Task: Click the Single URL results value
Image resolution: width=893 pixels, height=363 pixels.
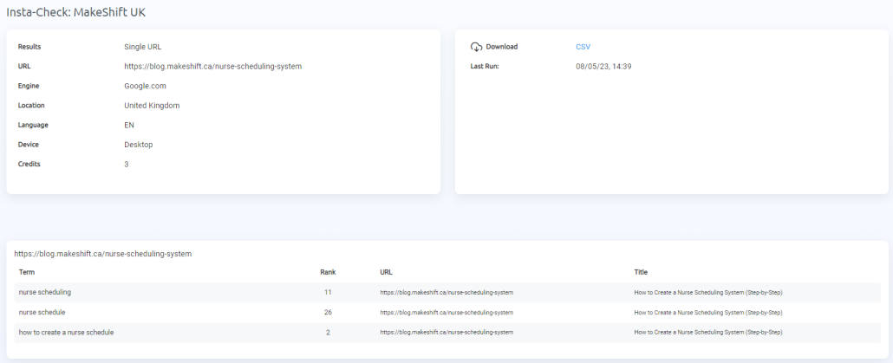Action: (142, 47)
